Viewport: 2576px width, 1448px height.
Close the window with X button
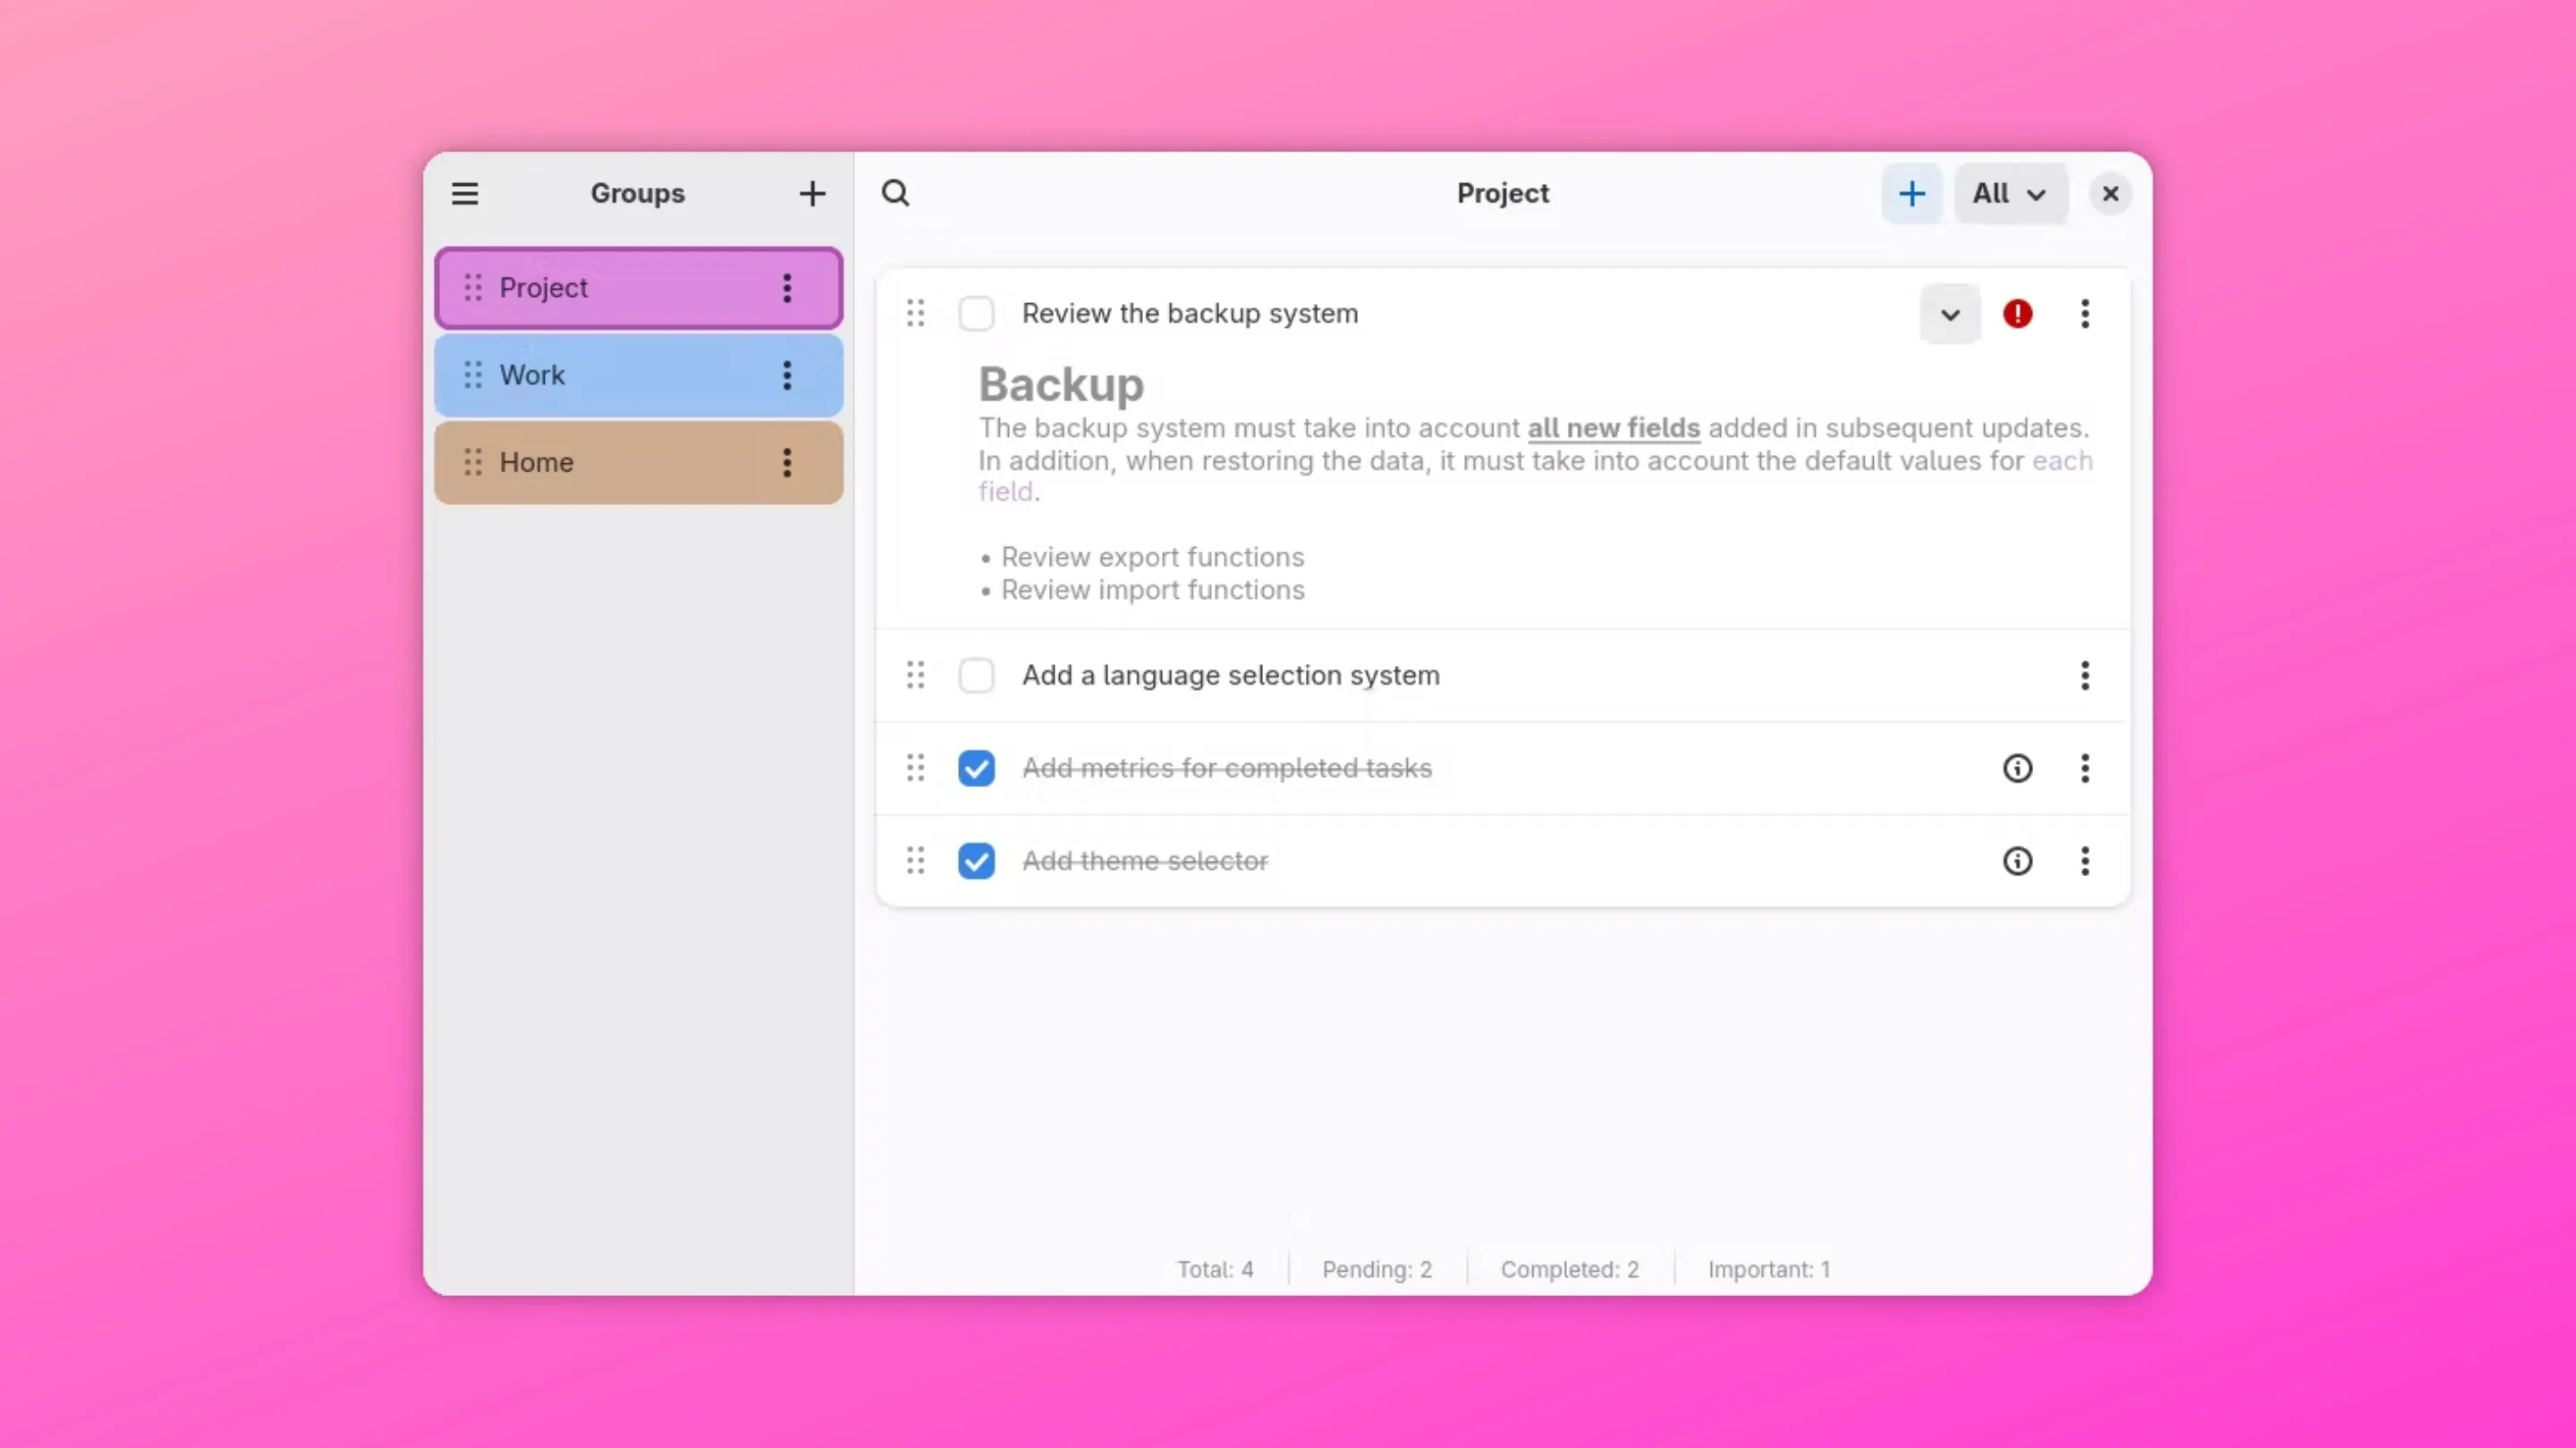(2110, 193)
